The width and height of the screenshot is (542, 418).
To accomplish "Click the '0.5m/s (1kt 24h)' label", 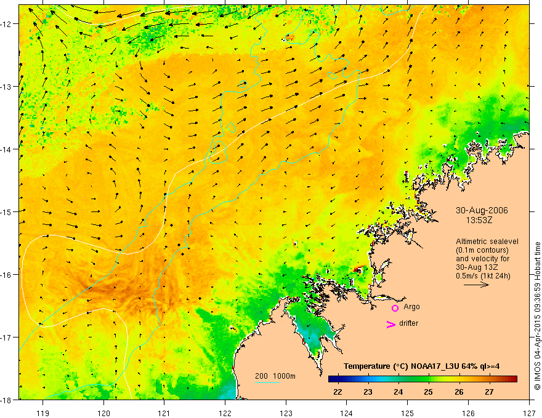I will tap(483, 276).
